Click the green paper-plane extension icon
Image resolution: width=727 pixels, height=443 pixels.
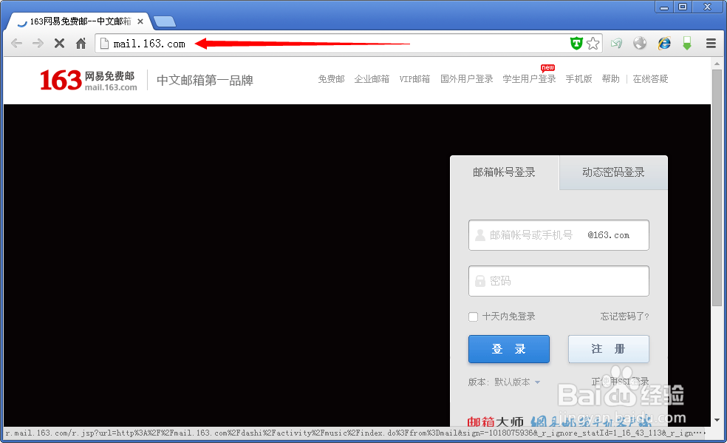(616, 44)
